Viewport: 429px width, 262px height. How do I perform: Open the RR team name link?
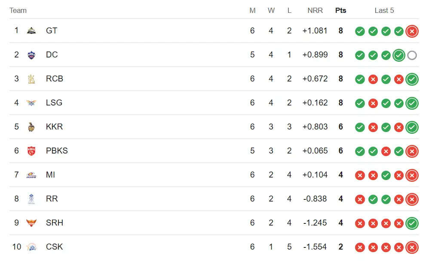[52, 199]
